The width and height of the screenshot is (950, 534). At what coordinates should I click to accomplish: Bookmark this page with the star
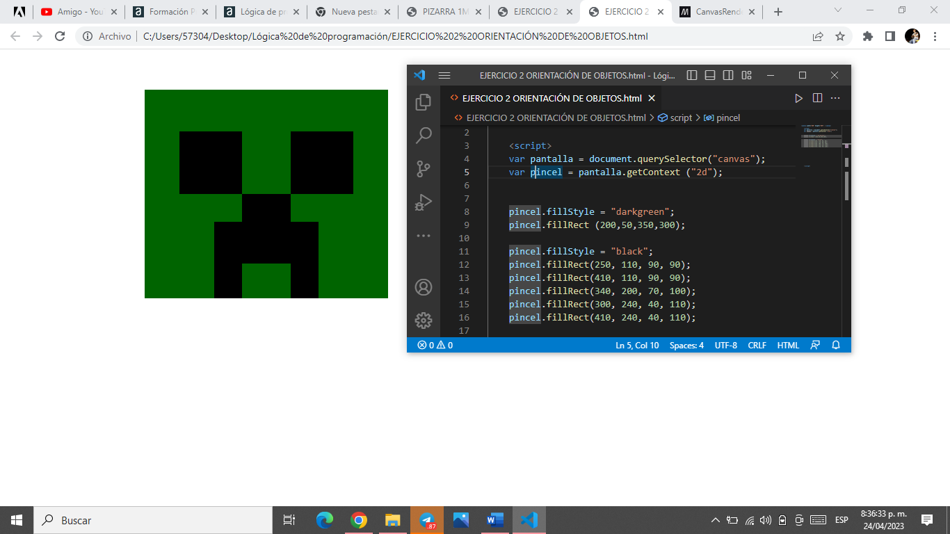tap(839, 36)
